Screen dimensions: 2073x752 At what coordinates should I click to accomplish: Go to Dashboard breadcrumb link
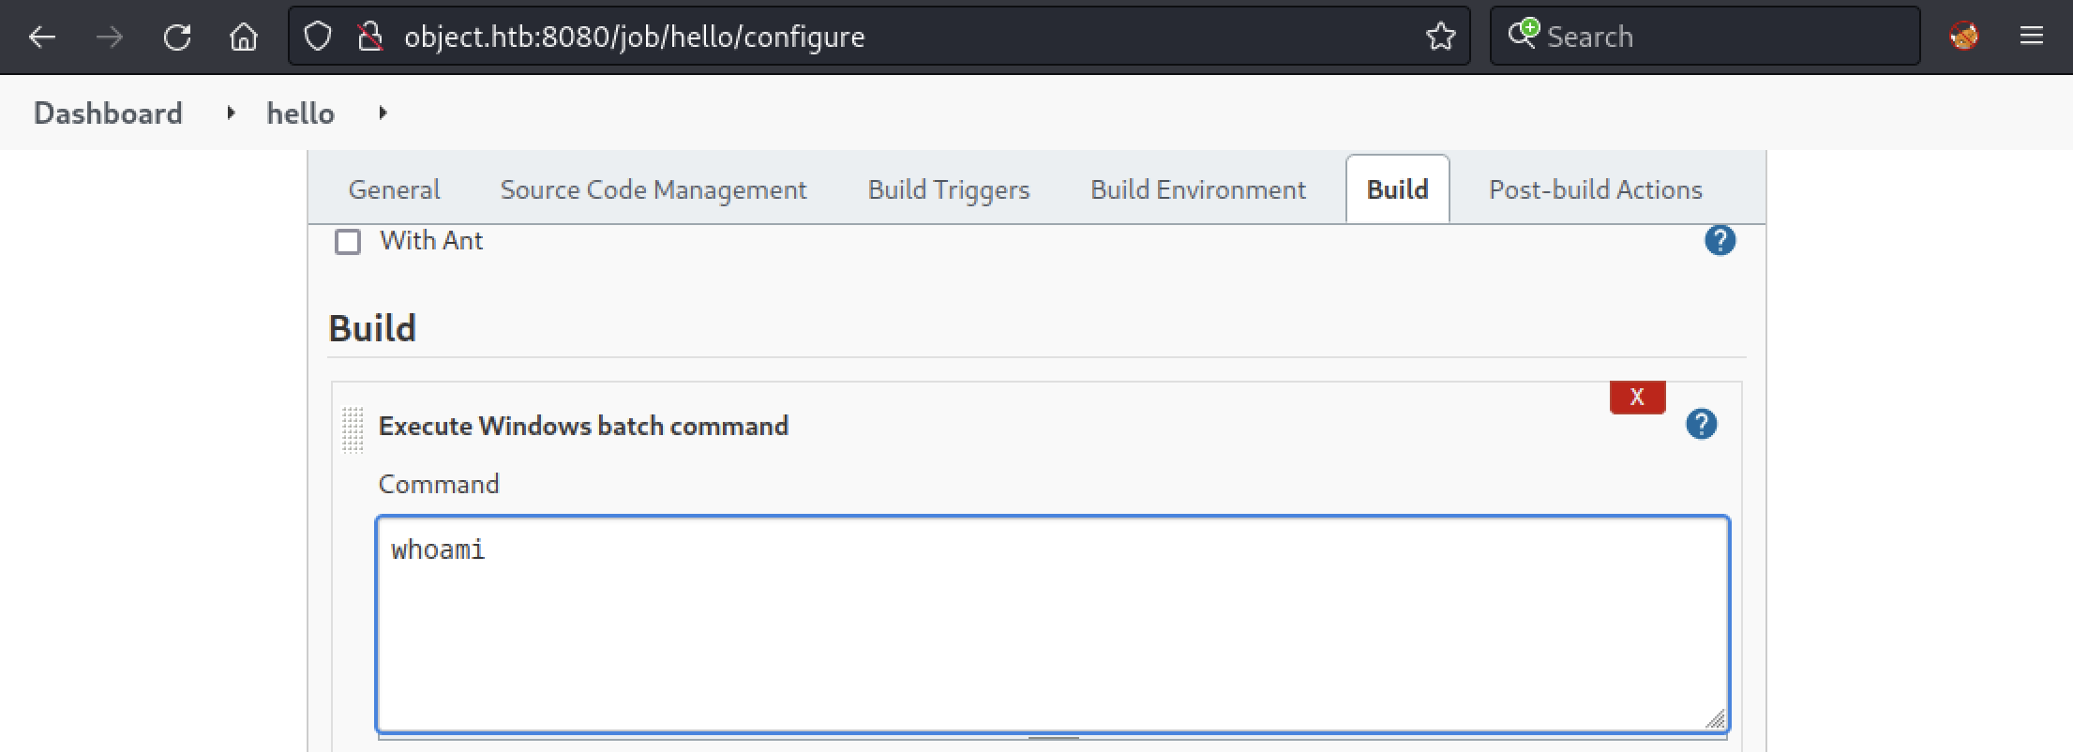(x=109, y=113)
